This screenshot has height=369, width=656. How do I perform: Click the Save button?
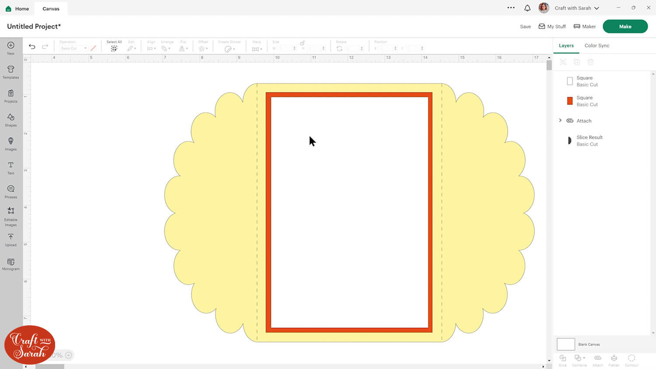point(525,27)
